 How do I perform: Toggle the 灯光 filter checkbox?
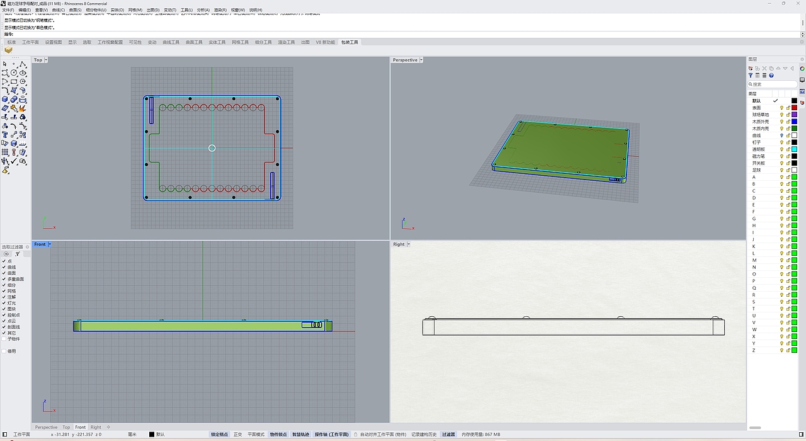(4, 303)
